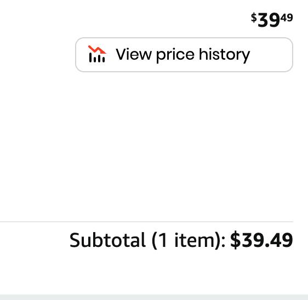Image resolution: width=308 pixels, height=300 pixels.
Task: Click the black bars of the chart icon
Action: click(x=97, y=58)
